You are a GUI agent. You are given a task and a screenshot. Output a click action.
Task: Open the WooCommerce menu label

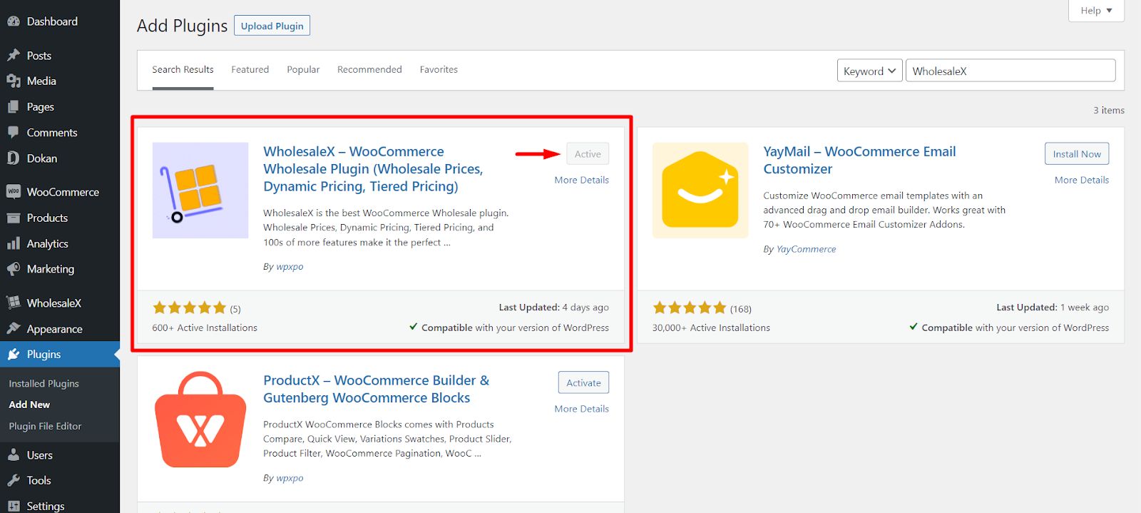pyautogui.click(x=63, y=192)
